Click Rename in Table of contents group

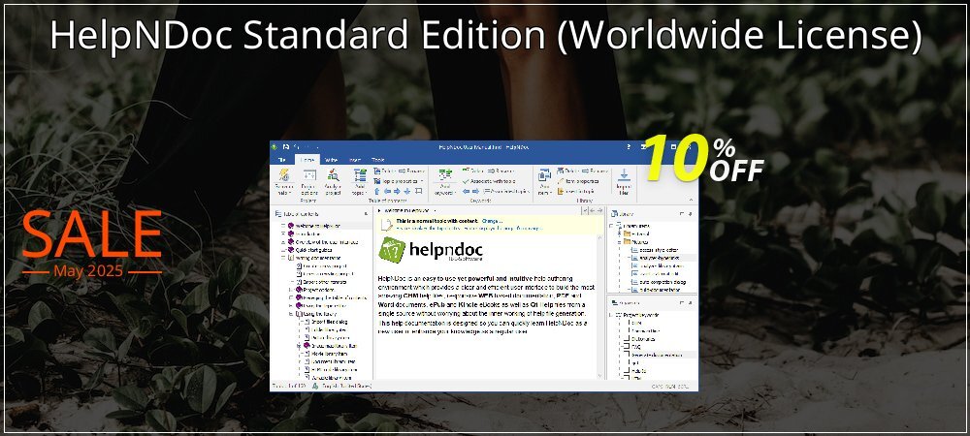pos(412,171)
